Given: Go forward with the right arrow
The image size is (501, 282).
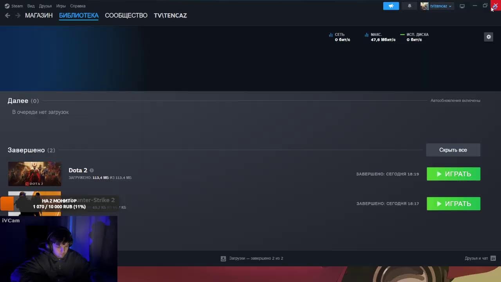Looking at the screenshot, I should [18, 16].
